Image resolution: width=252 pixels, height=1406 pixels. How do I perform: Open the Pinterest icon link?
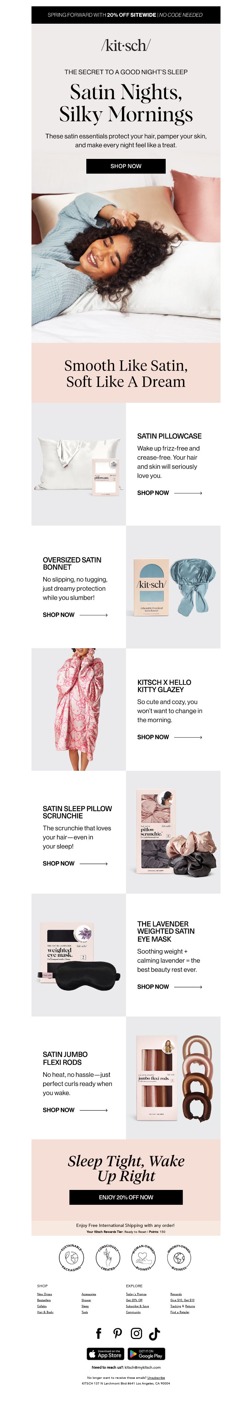coord(117,1333)
